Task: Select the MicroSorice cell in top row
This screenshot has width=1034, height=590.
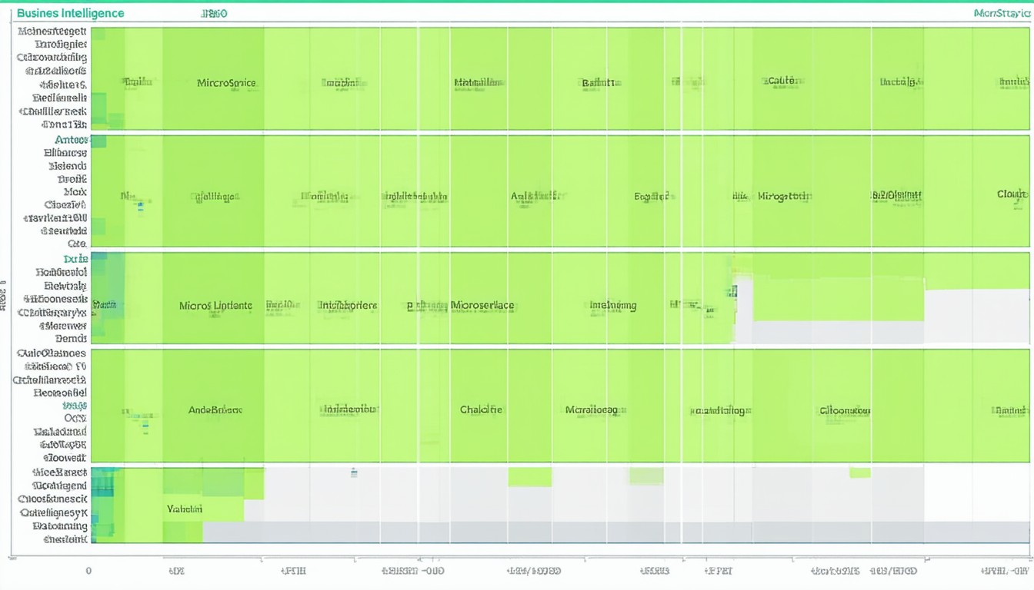Action: pyautogui.click(x=226, y=82)
